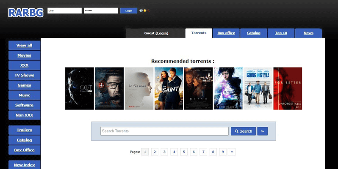Image resolution: width=338 pixels, height=169 pixels.
Task: Click the yellow star icon
Action: [145, 10]
